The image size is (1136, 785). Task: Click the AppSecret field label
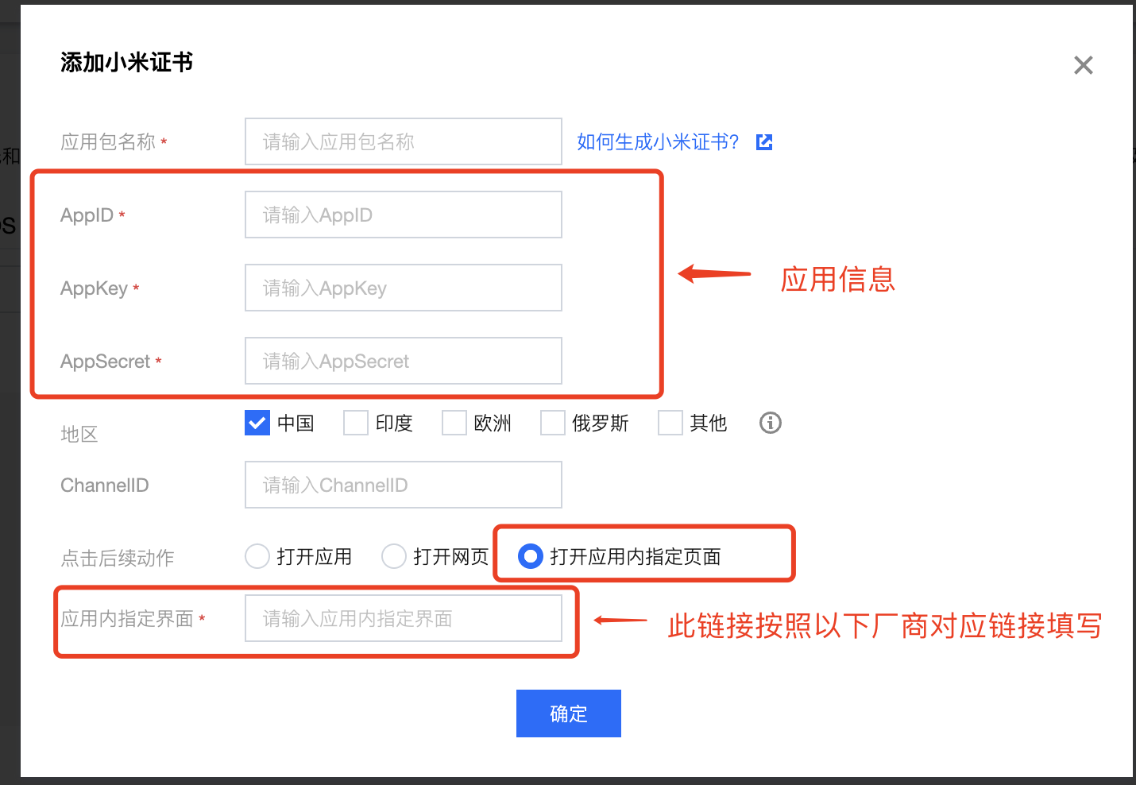pos(105,362)
